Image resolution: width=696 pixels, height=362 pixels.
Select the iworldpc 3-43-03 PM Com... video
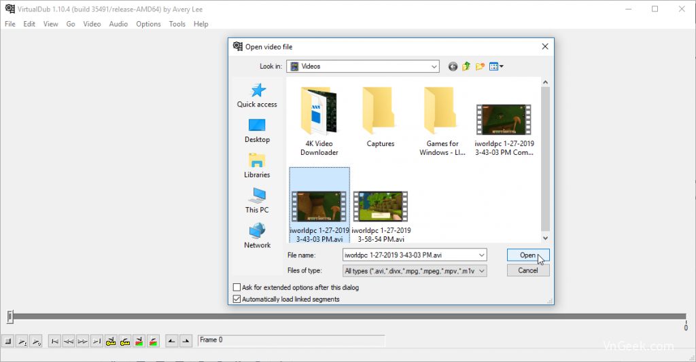click(x=504, y=130)
